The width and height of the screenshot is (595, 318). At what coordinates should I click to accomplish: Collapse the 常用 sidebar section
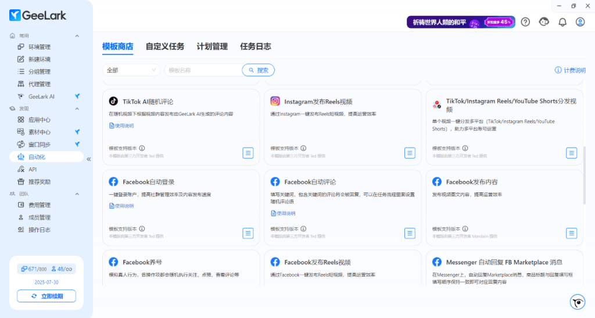(x=77, y=35)
